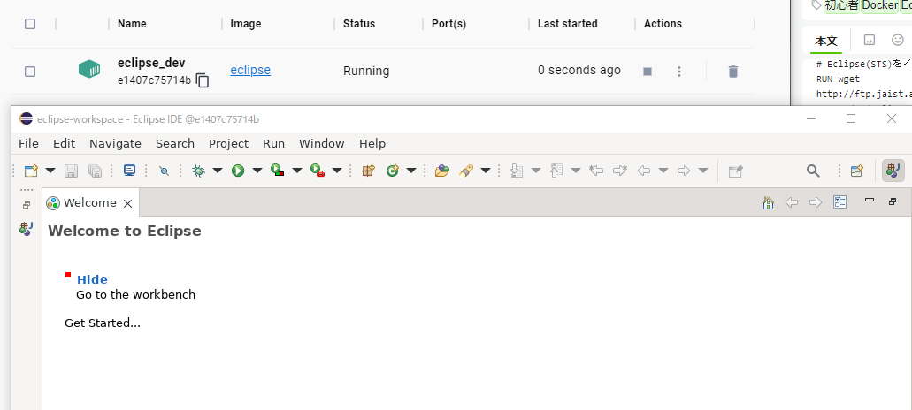Click the Run External Tools icon
Image resolution: width=912 pixels, height=410 pixels.
coord(318,171)
